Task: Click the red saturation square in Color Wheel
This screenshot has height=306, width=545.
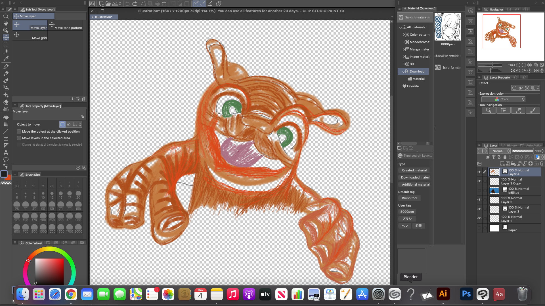Action: tap(49, 271)
